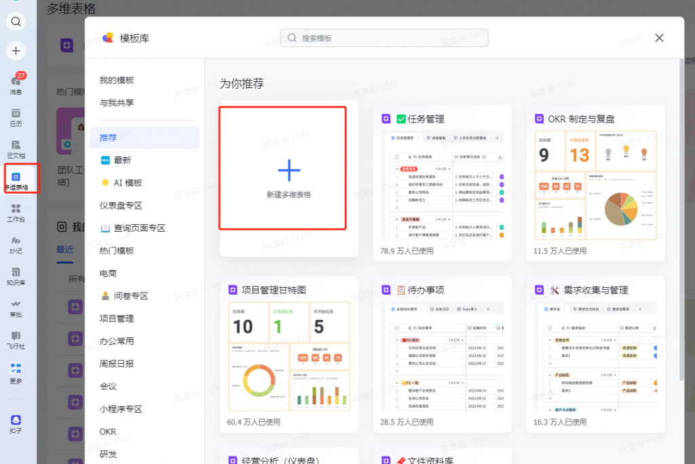Click the 为你推荐 heading
The image size is (695, 464).
[x=242, y=83]
